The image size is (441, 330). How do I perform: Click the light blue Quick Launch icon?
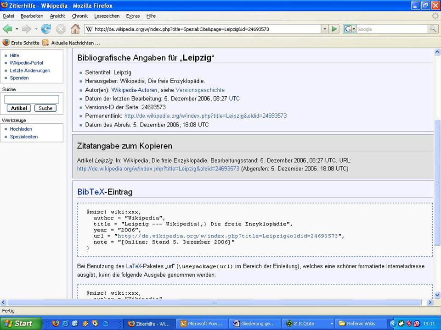pyautogui.click(x=106, y=324)
